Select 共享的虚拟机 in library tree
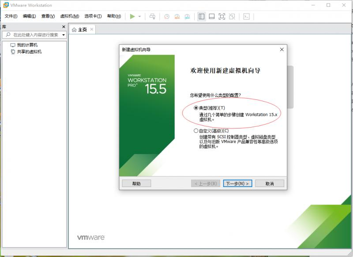The height and width of the screenshot is (257, 353). click(x=29, y=52)
